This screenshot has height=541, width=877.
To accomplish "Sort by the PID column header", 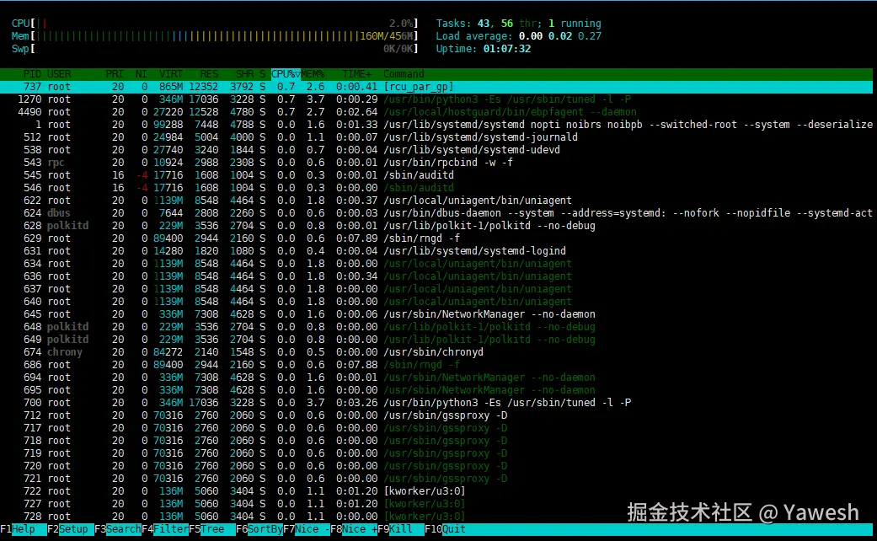I will tap(32, 74).
